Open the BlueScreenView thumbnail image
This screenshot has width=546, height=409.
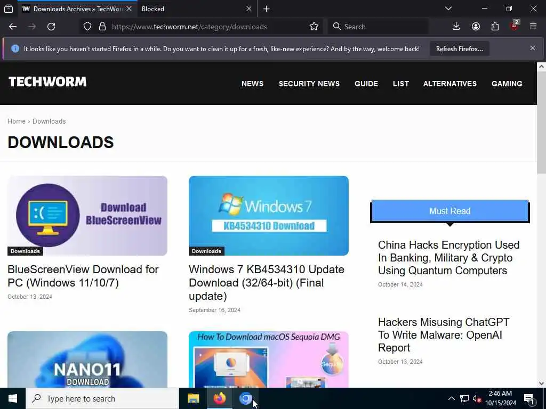87,216
